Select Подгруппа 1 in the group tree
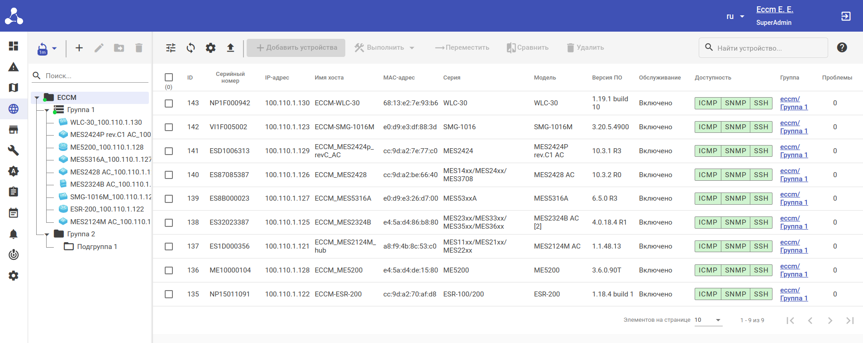863x343 pixels. click(x=97, y=247)
